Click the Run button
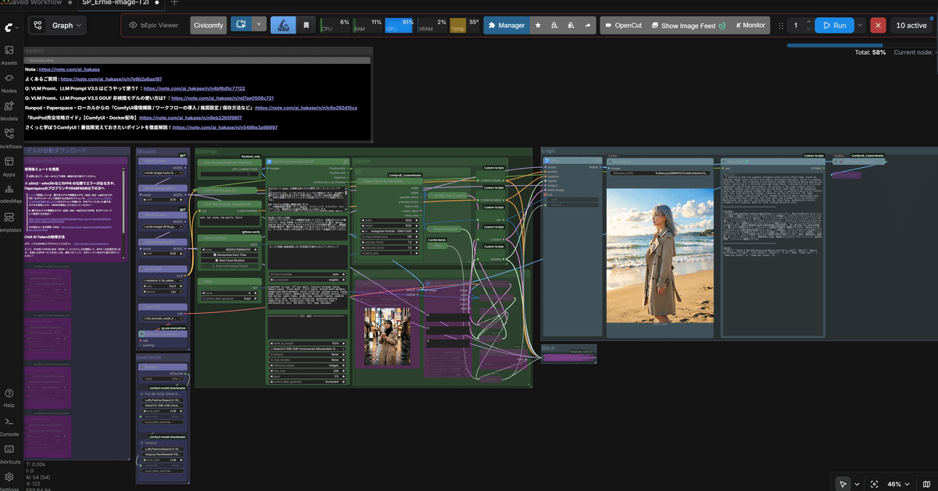This screenshot has height=491, width=938. click(x=833, y=26)
